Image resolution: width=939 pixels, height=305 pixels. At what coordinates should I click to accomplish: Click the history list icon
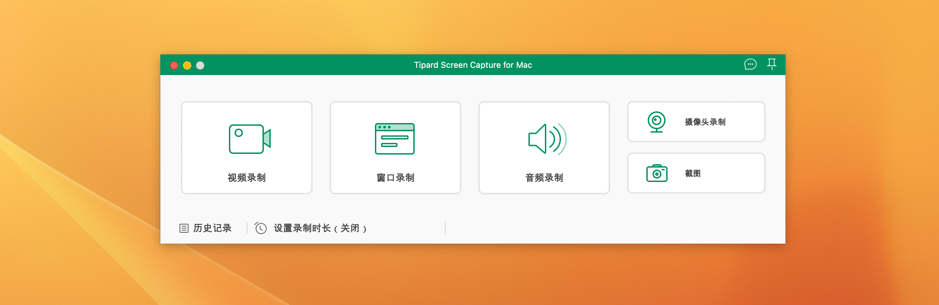click(x=184, y=228)
